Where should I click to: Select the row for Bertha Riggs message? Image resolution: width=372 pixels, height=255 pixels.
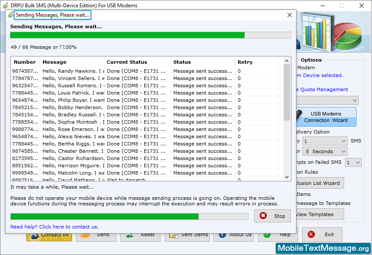147,144
